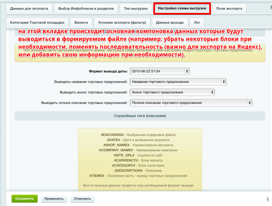Viewport: 272px width, 206px height.
Task: Open the «Выбор Инфоблоков и разделов» tab
Action: click(86, 8)
